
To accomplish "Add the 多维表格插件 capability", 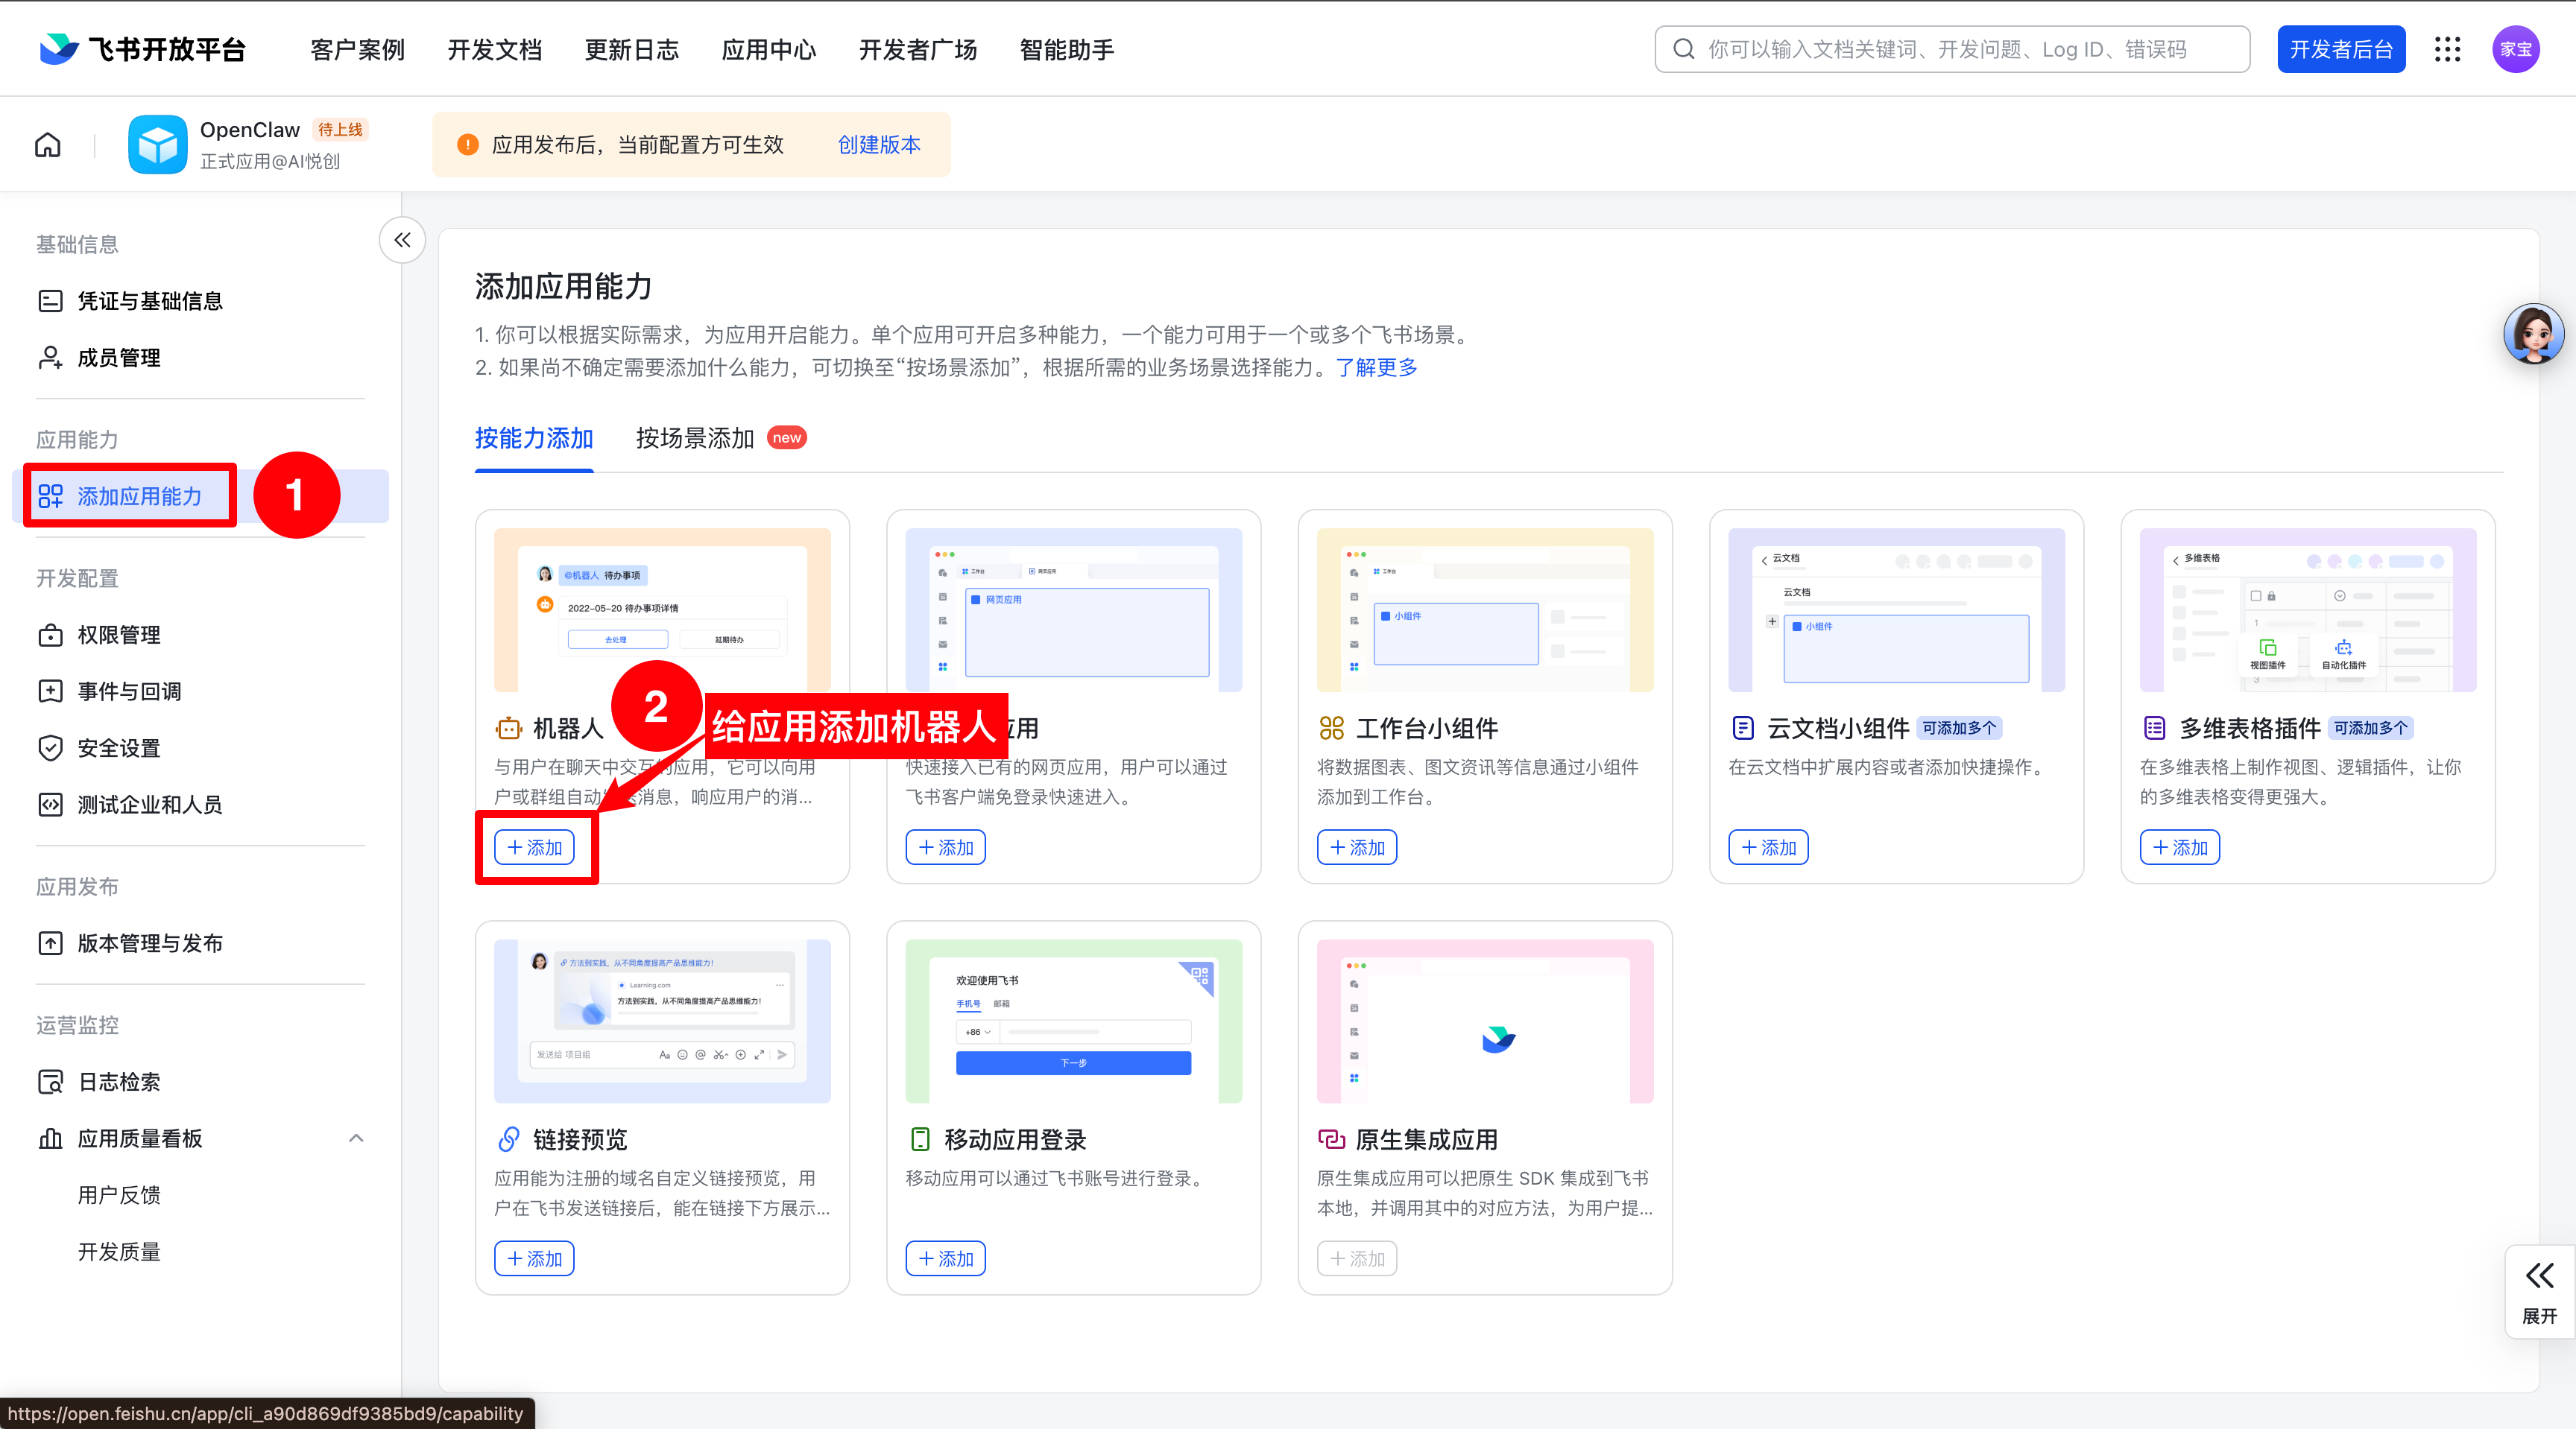I will [x=2180, y=847].
